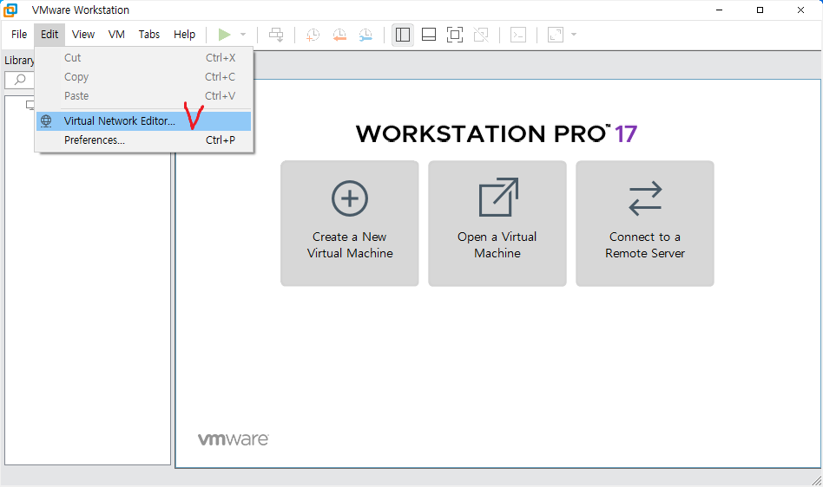This screenshot has width=823, height=487.
Task: Minimize the VMware Workstation window
Action: click(719, 10)
